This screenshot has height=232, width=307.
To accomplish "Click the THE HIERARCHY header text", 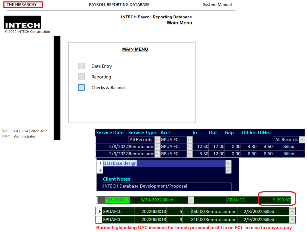I will tap(22, 4).
